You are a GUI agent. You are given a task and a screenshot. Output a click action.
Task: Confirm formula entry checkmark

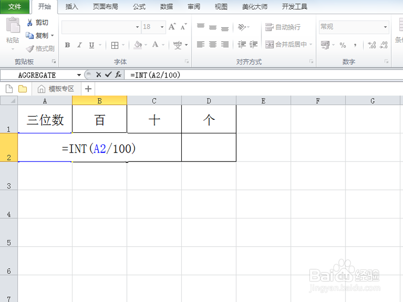tap(108, 74)
